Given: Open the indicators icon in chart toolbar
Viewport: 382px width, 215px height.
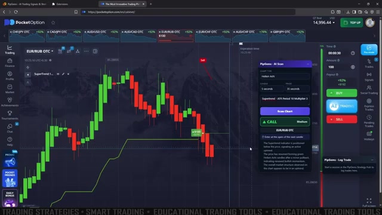Looking at the screenshot, I should pyautogui.click(x=69, y=51).
